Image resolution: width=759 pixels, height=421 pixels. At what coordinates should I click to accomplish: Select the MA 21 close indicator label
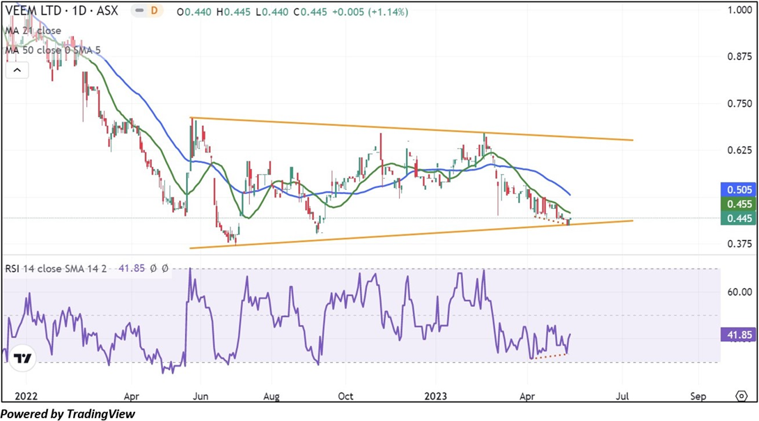[x=33, y=31]
